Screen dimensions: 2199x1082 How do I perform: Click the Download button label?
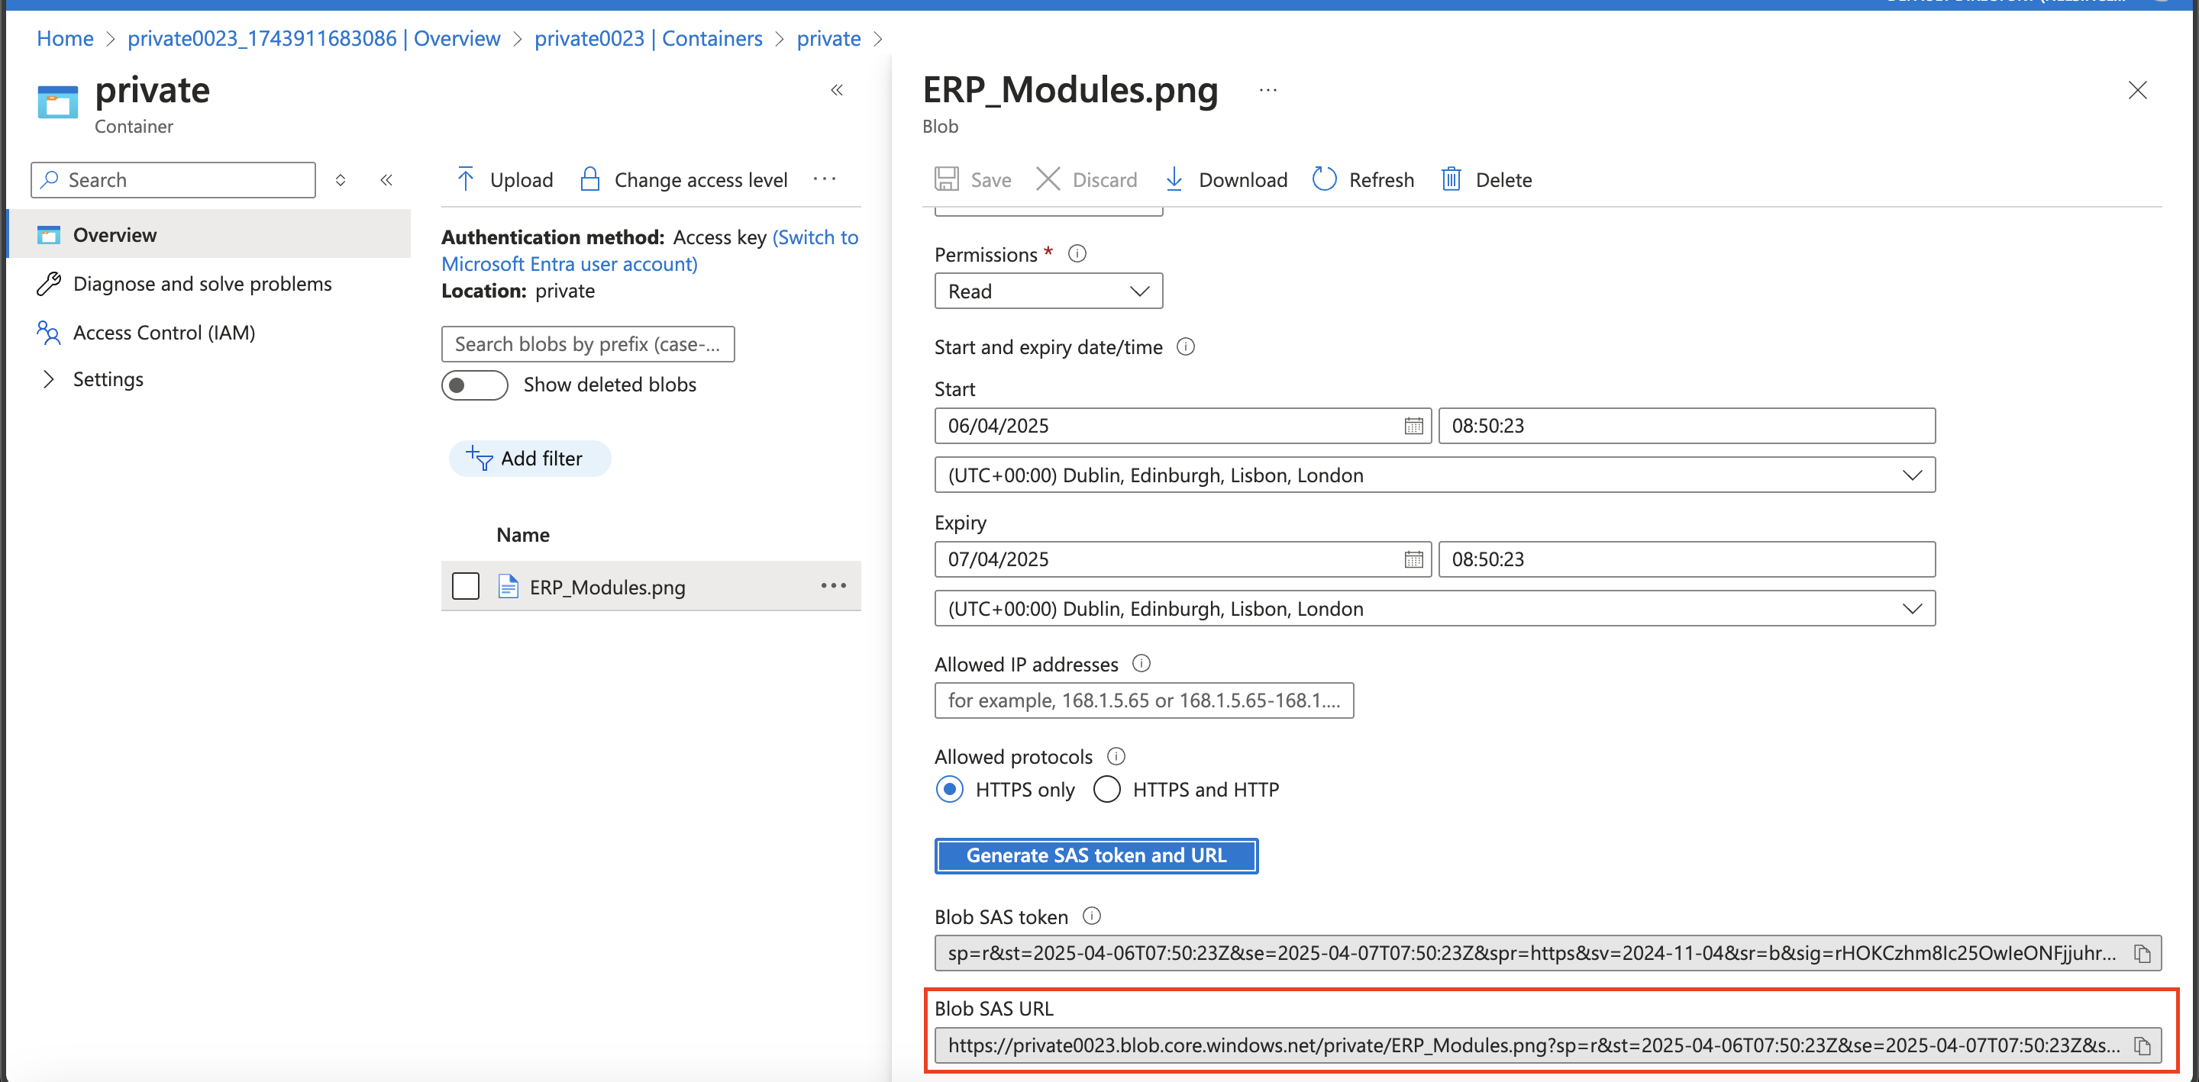point(1243,180)
